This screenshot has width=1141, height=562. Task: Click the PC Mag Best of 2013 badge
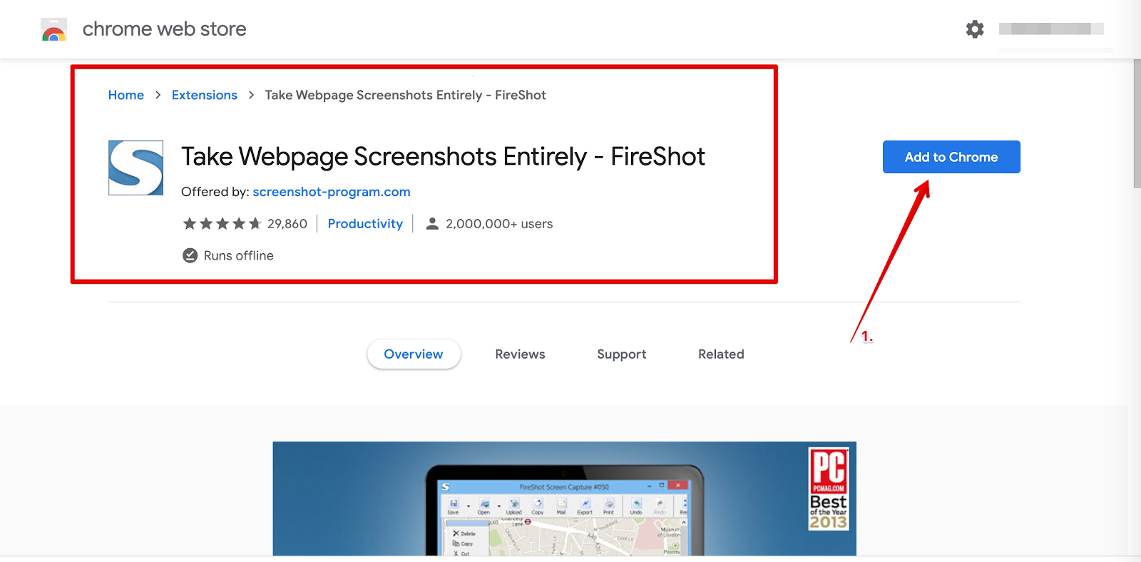(x=829, y=489)
